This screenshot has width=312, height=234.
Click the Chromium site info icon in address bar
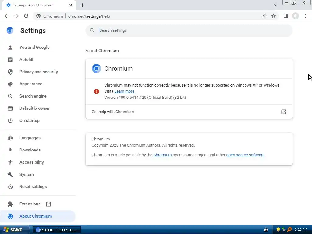click(x=38, y=16)
